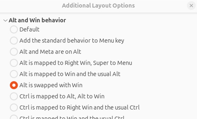This screenshot has height=119, width=197.
Task: Pick radio circle for Alt mapped to Right Win
Action: (14, 63)
